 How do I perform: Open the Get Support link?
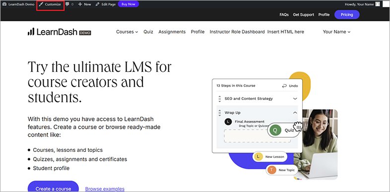[304, 15]
